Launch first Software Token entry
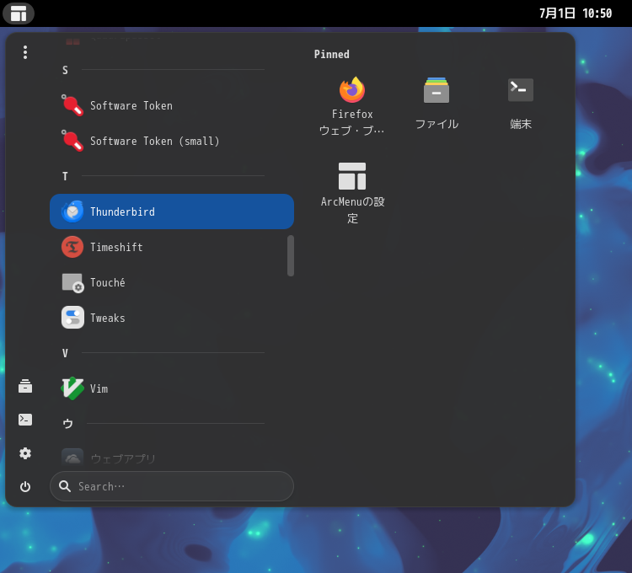This screenshot has height=573, width=632. tap(172, 105)
